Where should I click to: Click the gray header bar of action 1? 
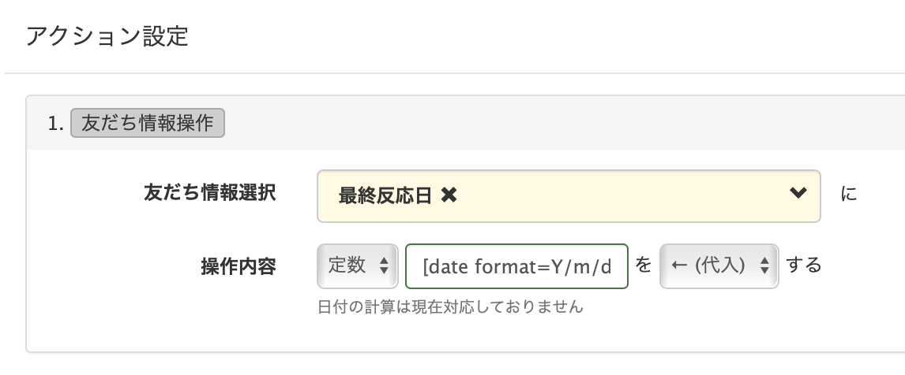553,124
